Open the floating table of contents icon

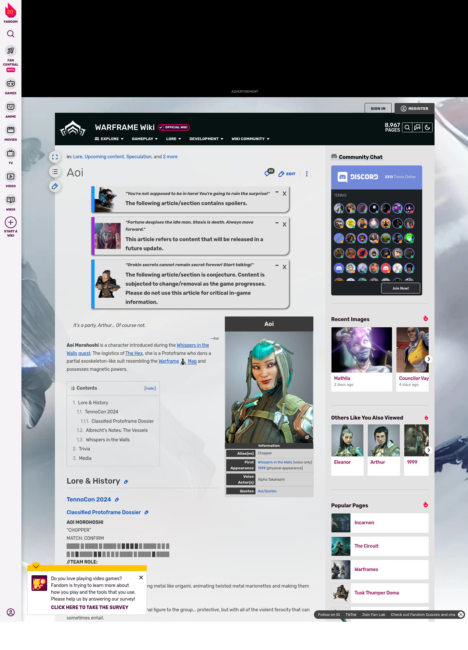55,172
